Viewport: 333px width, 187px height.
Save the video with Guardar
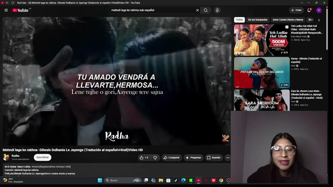[214, 158]
